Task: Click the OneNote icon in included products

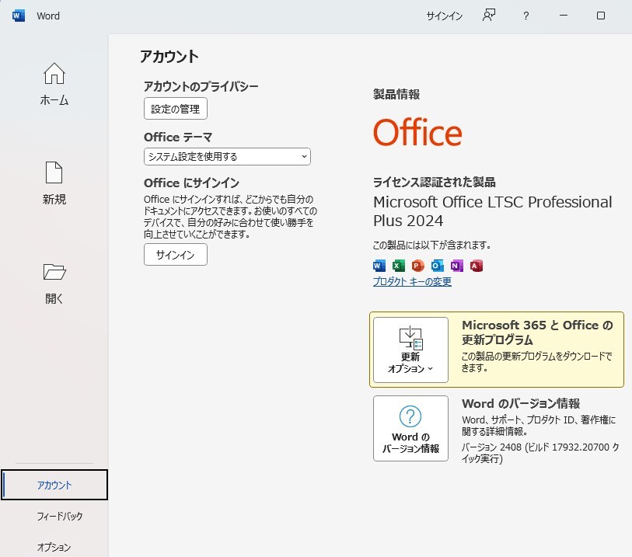Action: pyautogui.click(x=456, y=266)
